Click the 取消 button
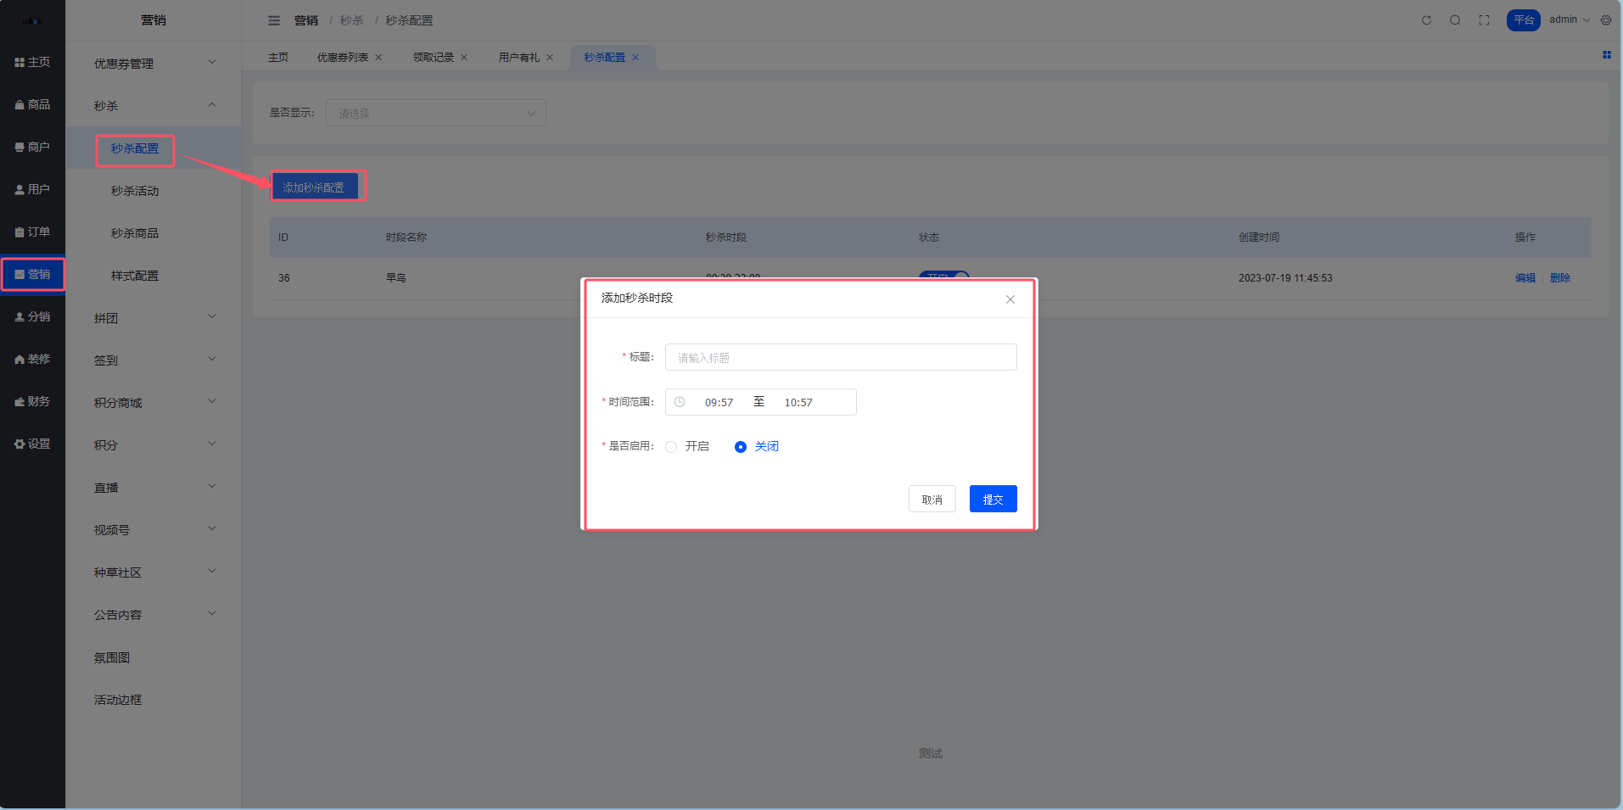Viewport: 1623px width, 810px height. (x=932, y=500)
